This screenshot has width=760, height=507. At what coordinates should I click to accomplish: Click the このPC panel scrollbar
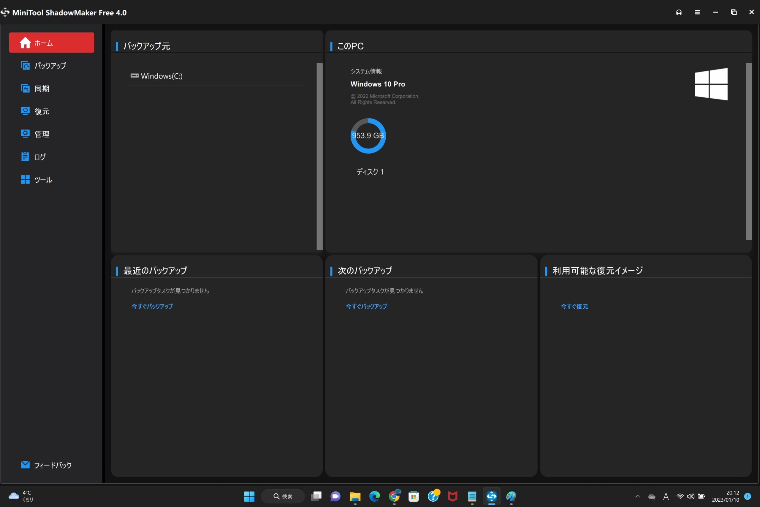(749, 151)
